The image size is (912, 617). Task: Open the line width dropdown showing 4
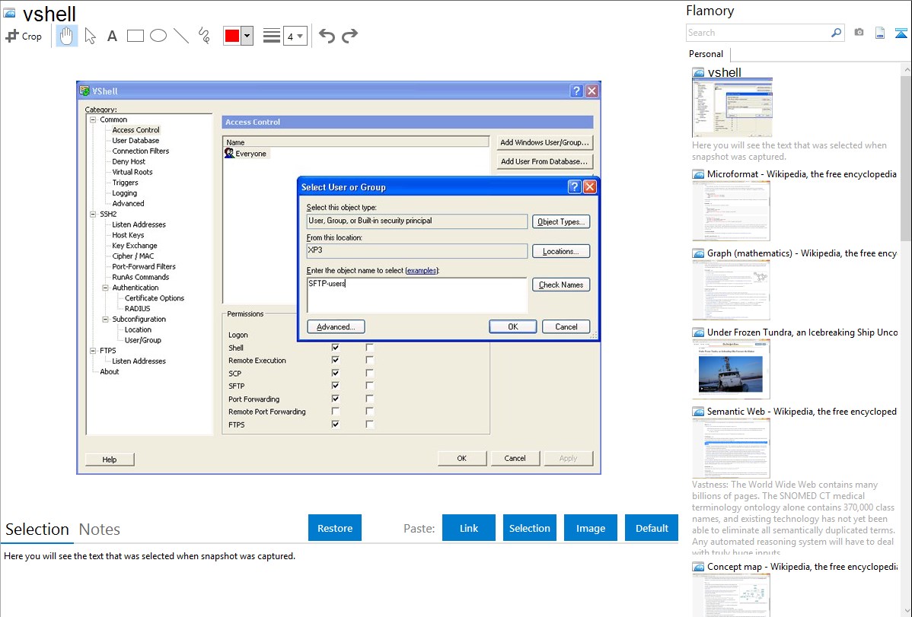click(x=295, y=36)
